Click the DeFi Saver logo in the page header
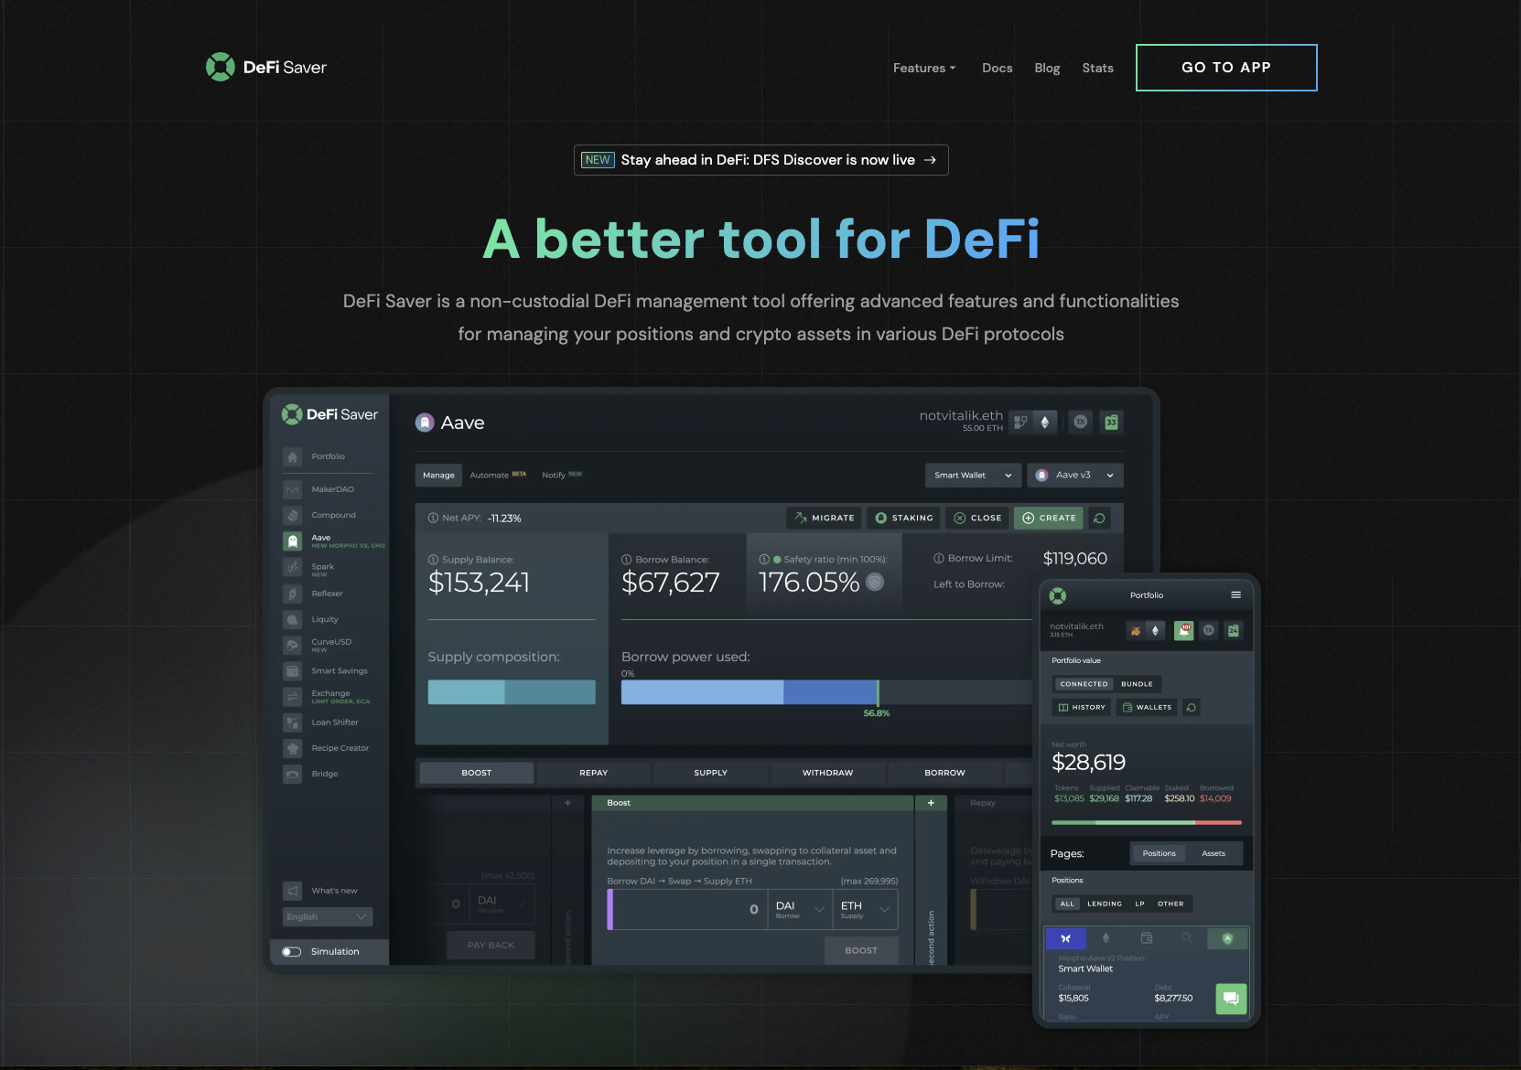 pos(266,67)
